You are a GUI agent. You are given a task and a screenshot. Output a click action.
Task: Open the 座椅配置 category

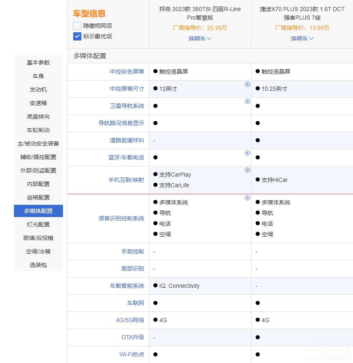38,197
